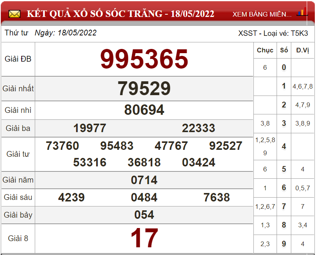This screenshot has height=255, width=316.
Task: Click the 1,3 tens cell
Action: (265, 225)
